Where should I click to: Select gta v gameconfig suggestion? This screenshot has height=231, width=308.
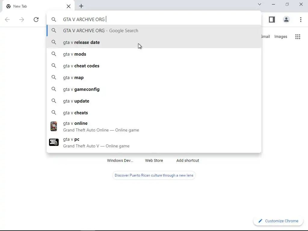pyautogui.click(x=154, y=89)
